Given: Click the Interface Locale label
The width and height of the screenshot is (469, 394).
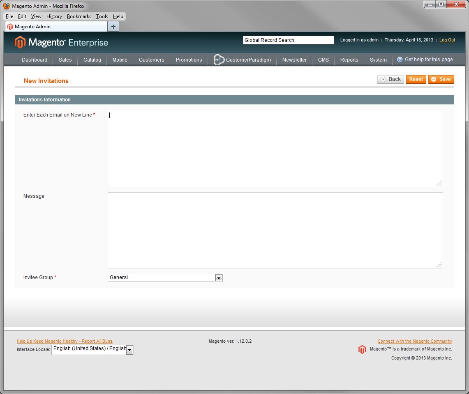Looking at the screenshot, I should (33, 350).
